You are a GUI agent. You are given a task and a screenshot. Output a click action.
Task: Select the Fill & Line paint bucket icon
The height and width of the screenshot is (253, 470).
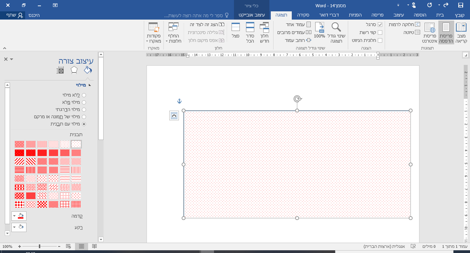point(88,70)
